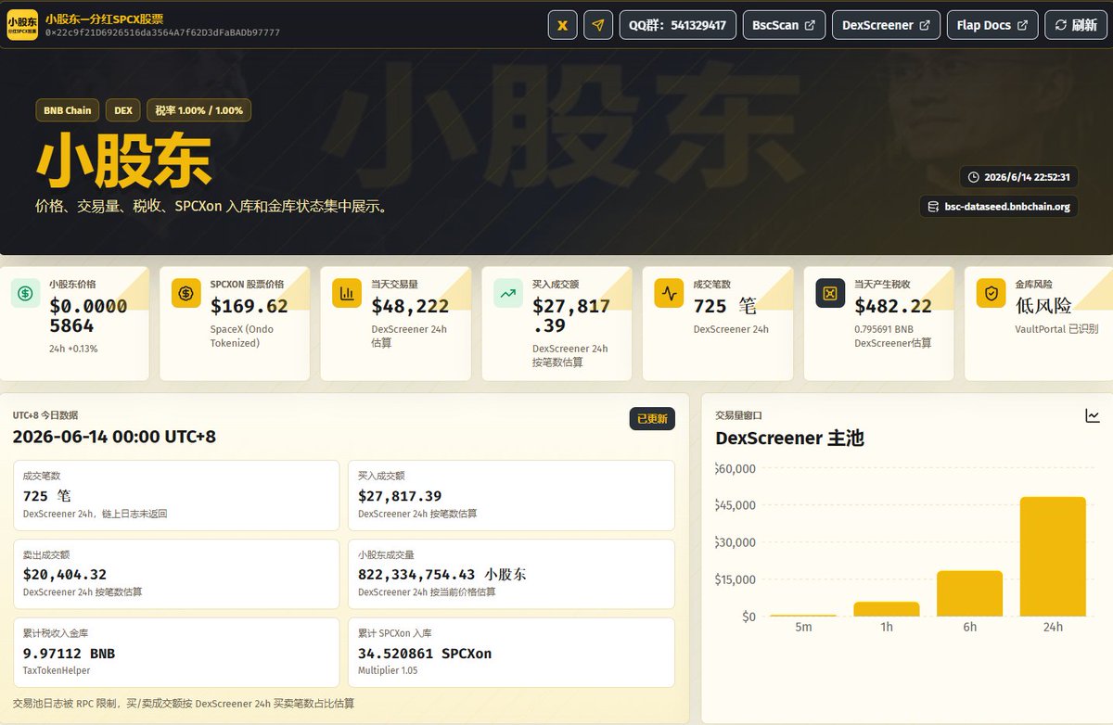The image size is (1113, 725).
Task: Click the dark icon on 当天产生税收 card
Action: pyautogui.click(x=830, y=293)
